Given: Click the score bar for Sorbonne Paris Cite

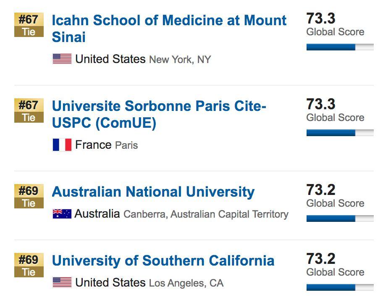Looking at the screenshot, I should click(x=340, y=133).
